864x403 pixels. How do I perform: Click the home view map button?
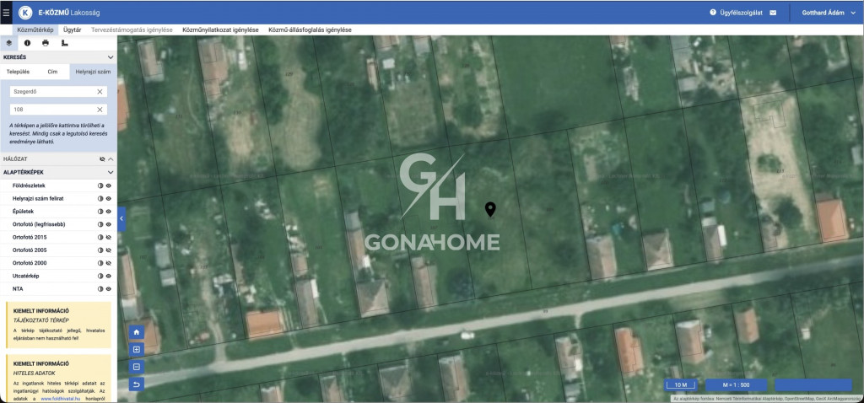[x=137, y=332]
